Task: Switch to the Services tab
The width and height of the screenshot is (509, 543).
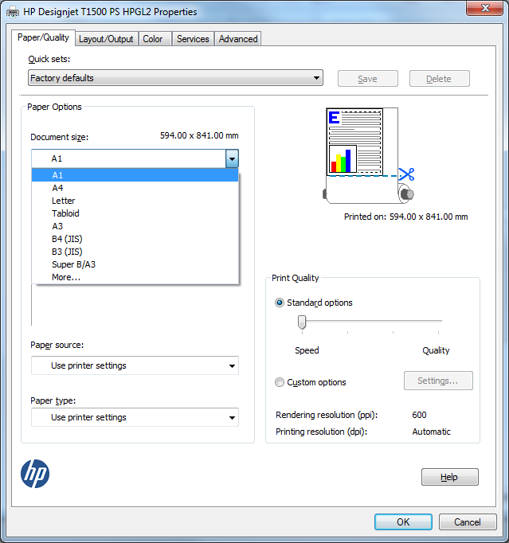Action: pos(193,39)
